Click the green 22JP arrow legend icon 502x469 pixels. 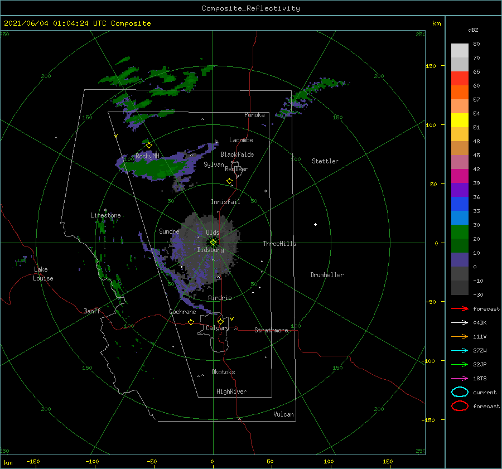click(460, 364)
